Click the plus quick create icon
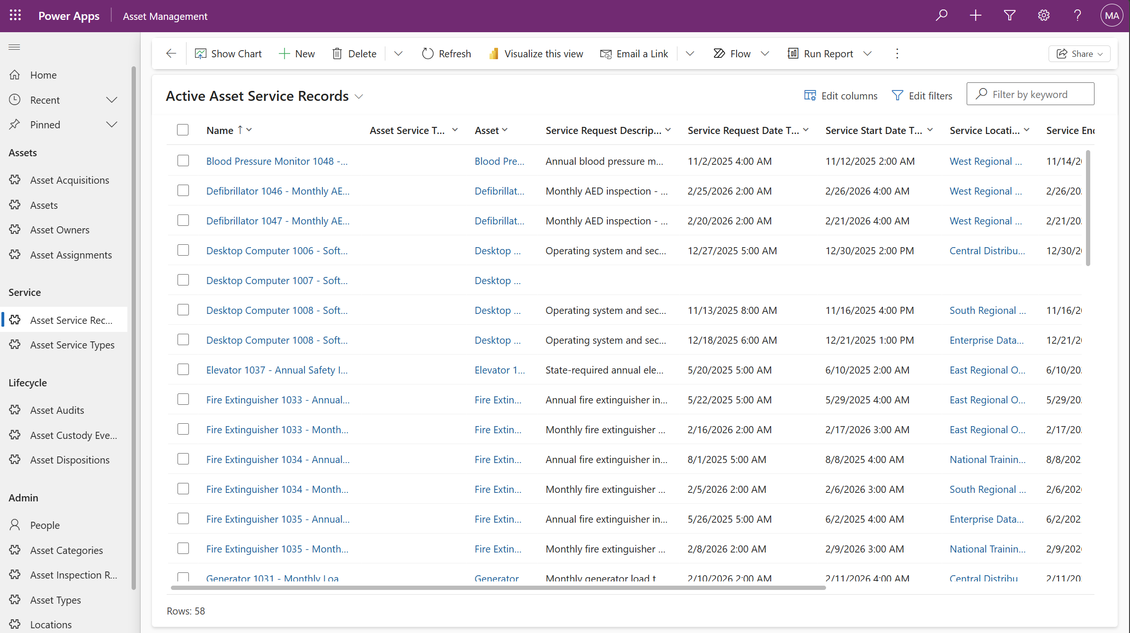1130x633 pixels. click(976, 16)
